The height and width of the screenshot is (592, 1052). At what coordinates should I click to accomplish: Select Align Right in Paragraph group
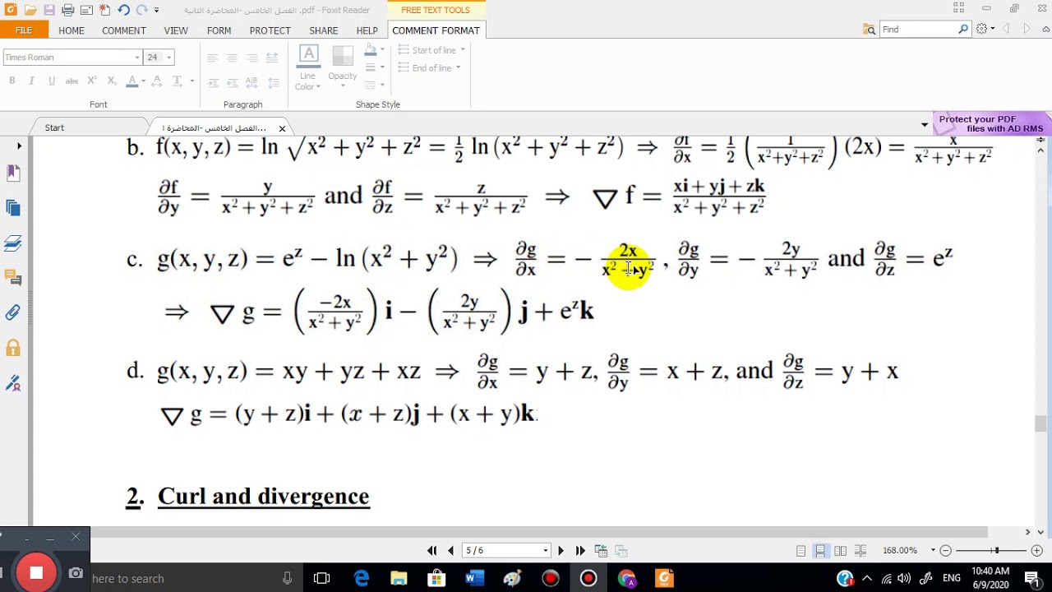click(251, 58)
